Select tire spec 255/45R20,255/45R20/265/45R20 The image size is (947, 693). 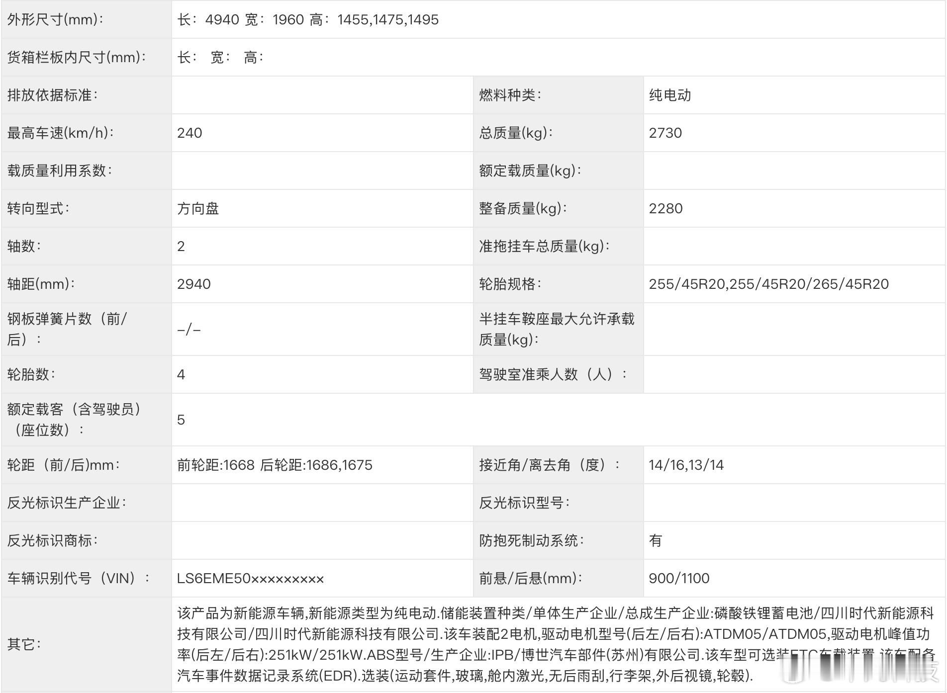768,284
